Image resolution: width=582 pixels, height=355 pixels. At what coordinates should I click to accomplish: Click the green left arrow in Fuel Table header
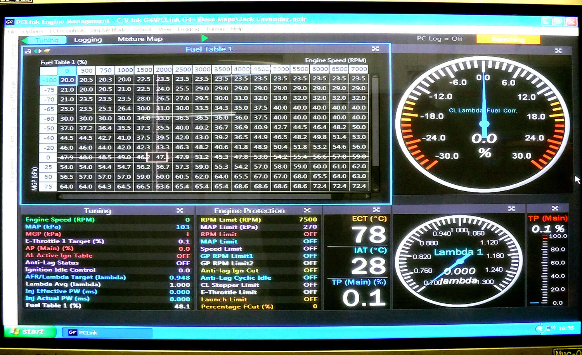tap(35, 51)
